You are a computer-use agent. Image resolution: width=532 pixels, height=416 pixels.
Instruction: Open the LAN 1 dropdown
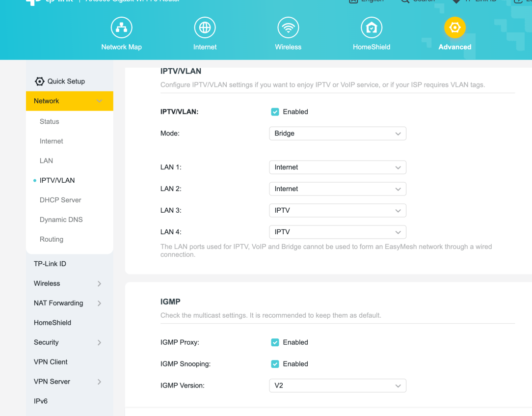(x=338, y=167)
